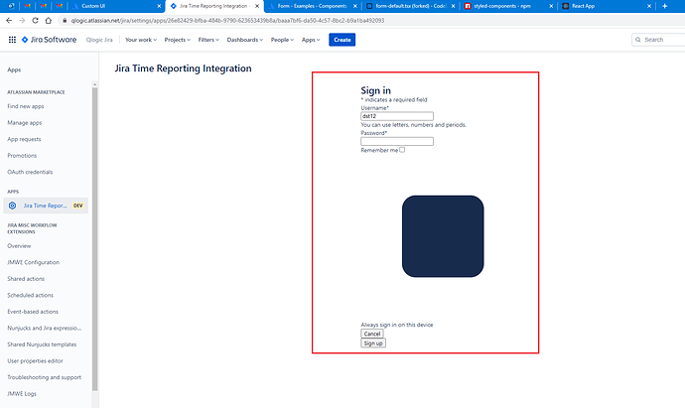685x408 pixels.
Task: Open the Filters dropdown
Action: click(208, 40)
